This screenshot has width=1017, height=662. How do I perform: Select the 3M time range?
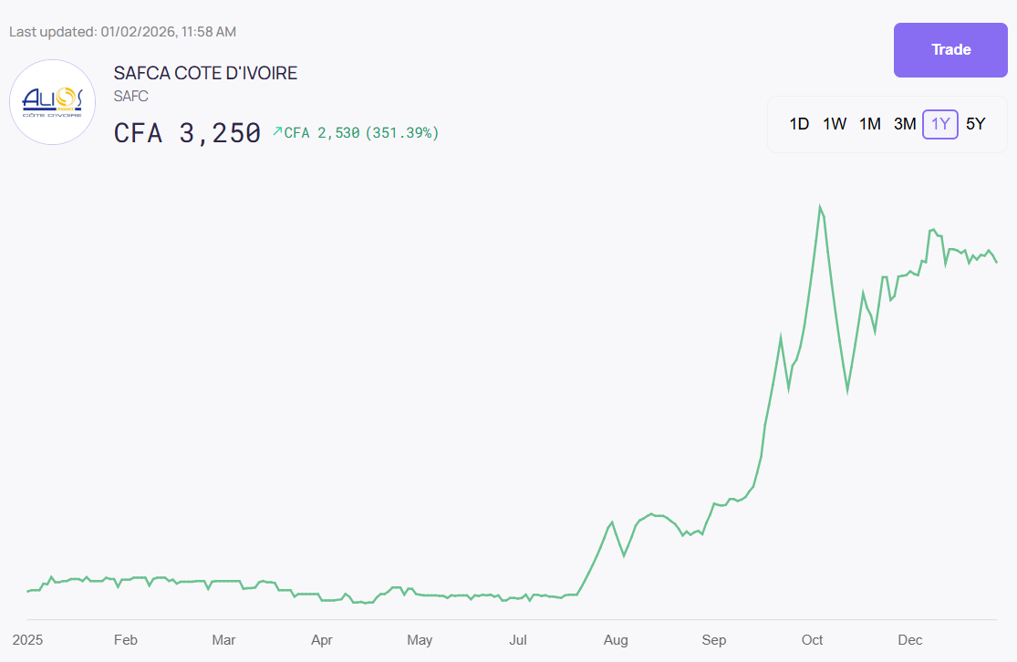tap(905, 124)
